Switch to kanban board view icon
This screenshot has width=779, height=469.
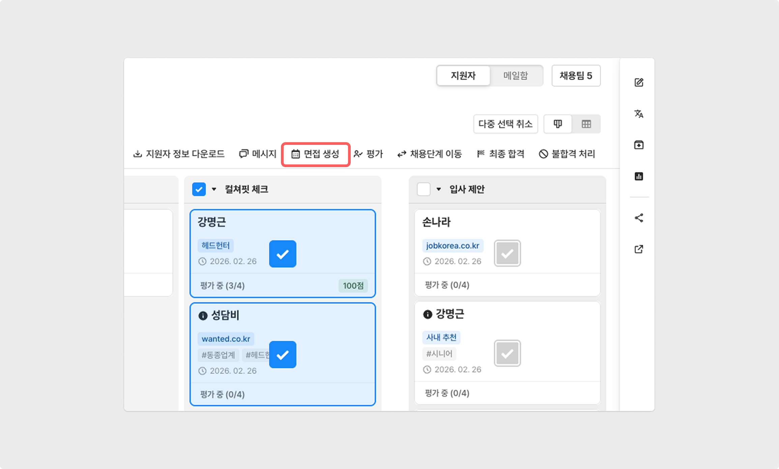coord(558,124)
